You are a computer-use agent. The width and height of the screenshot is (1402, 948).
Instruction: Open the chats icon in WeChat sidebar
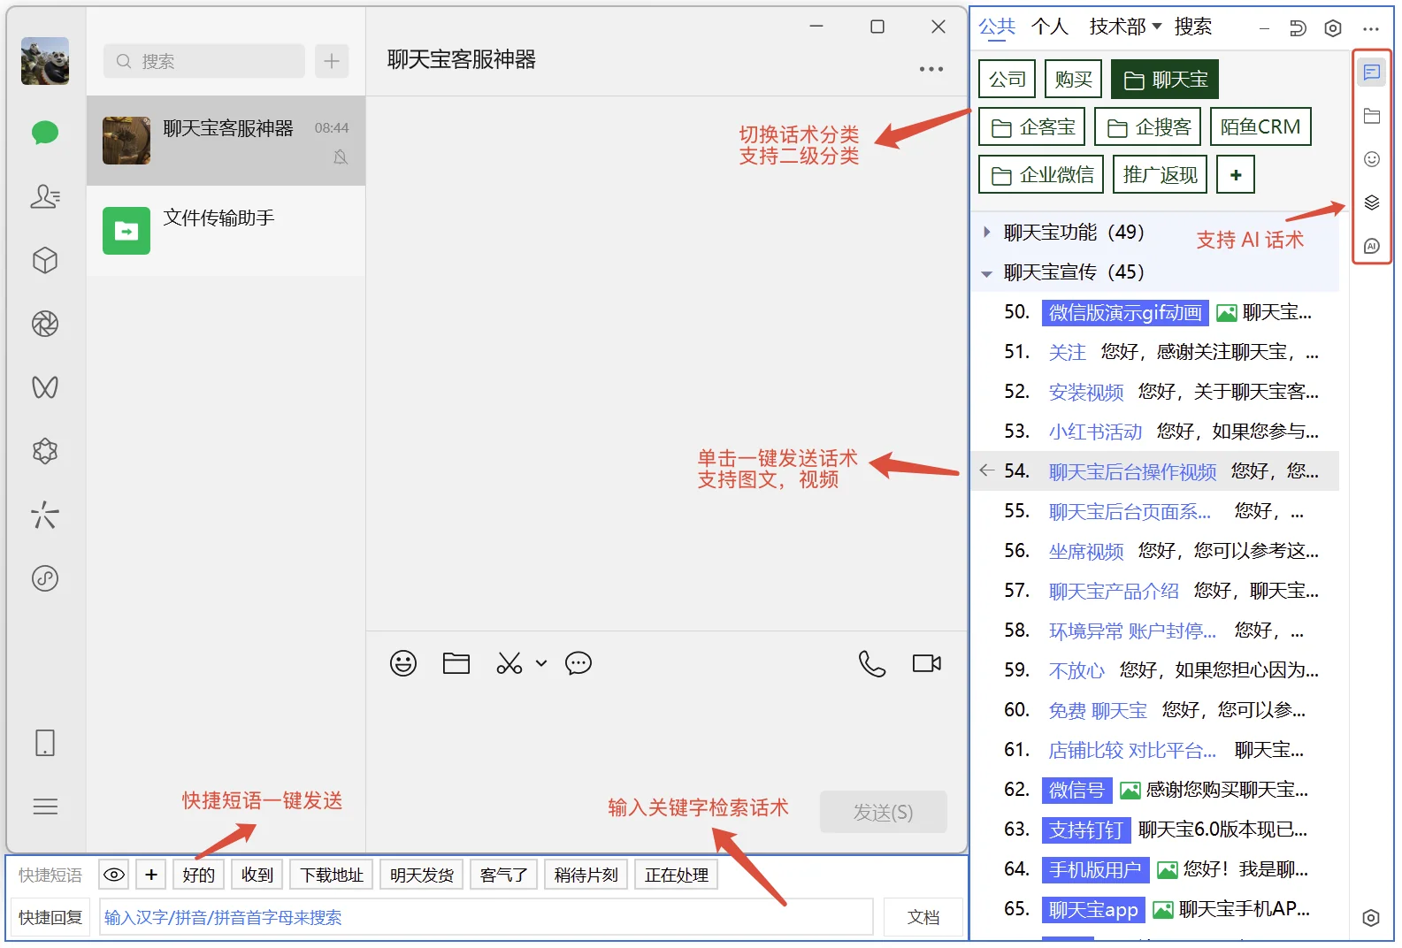pyautogui.click(x=45, y=133)
